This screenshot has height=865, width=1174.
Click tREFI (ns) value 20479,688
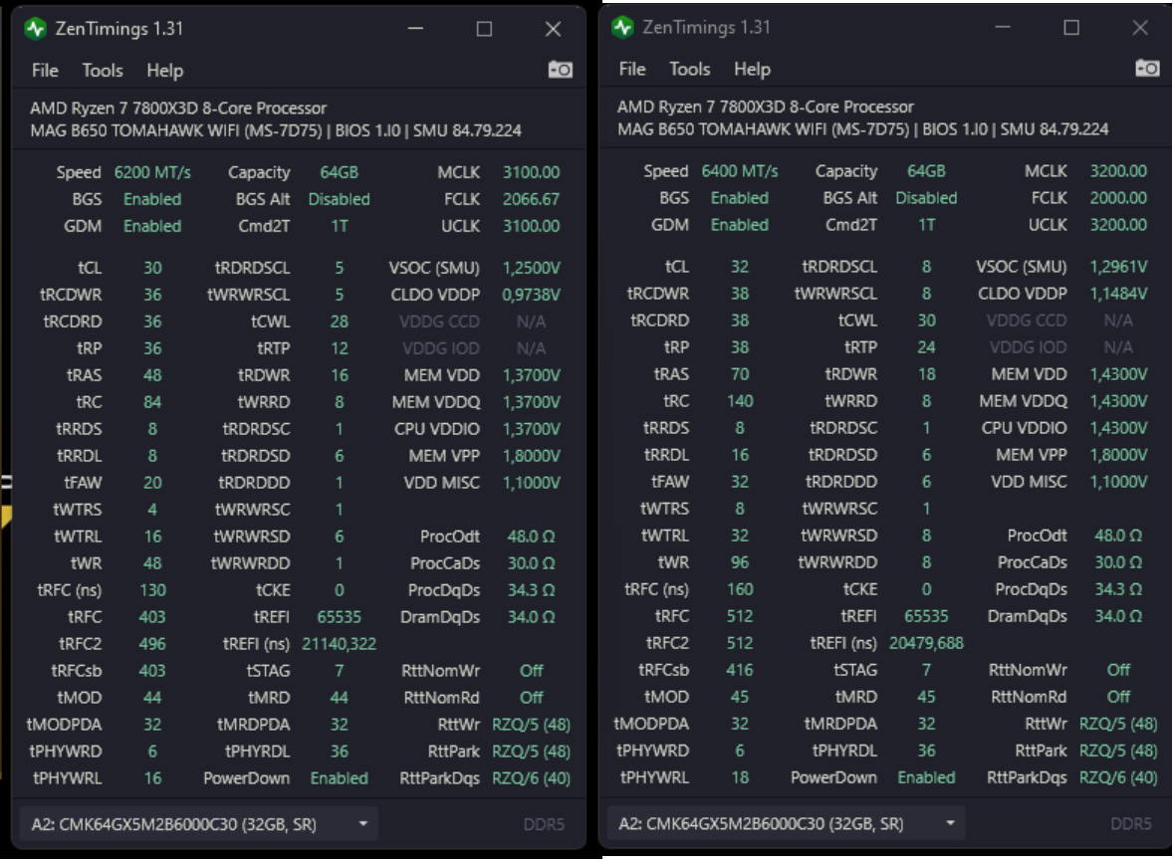(x=926, y=643)
